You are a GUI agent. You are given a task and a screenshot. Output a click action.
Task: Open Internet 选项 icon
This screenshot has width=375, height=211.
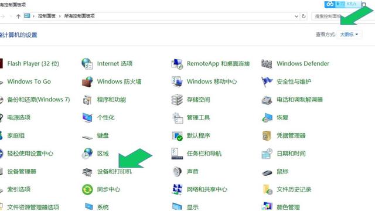87,64
